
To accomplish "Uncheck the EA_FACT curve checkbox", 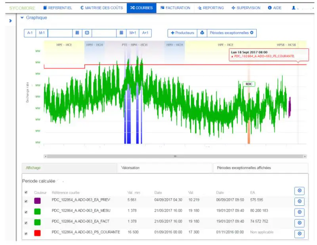I will pos(26,223).
